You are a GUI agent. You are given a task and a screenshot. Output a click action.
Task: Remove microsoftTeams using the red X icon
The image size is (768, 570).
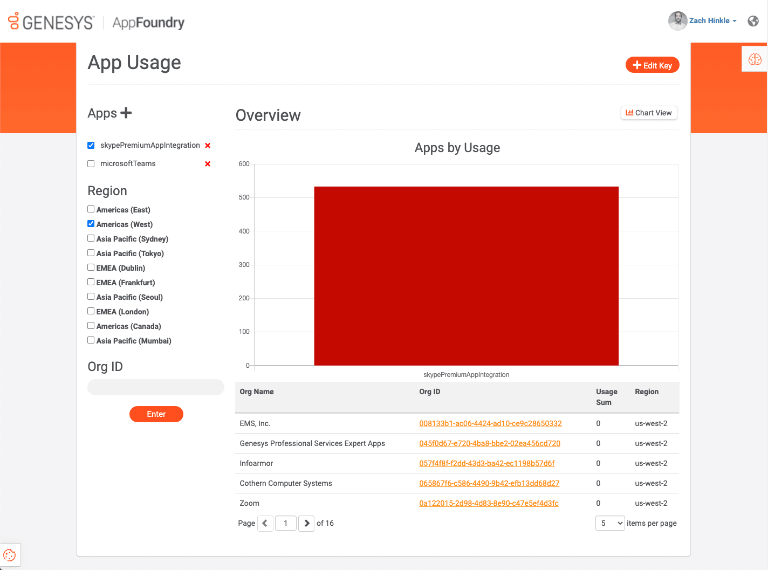[x=208, y=164]
